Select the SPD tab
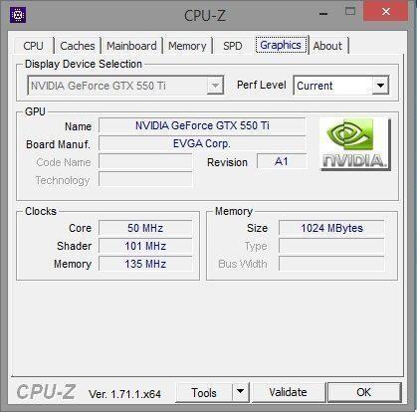Screen dimensions: 417x412 [233, 46]
